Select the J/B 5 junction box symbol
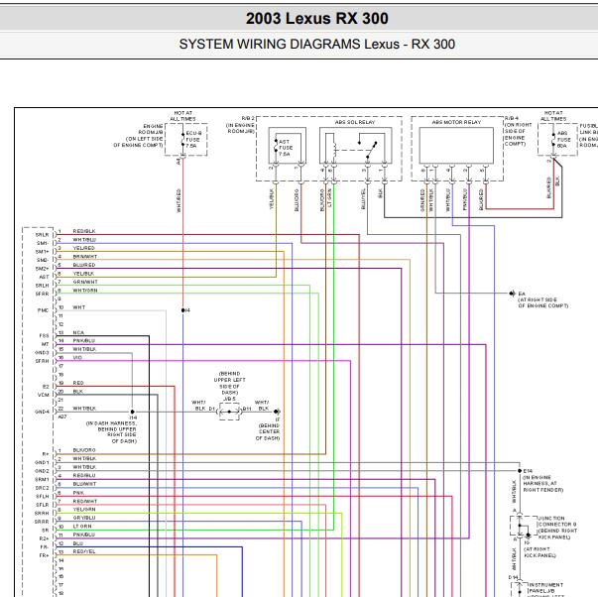This screenshot has width=598, height=597. (229, 412)
